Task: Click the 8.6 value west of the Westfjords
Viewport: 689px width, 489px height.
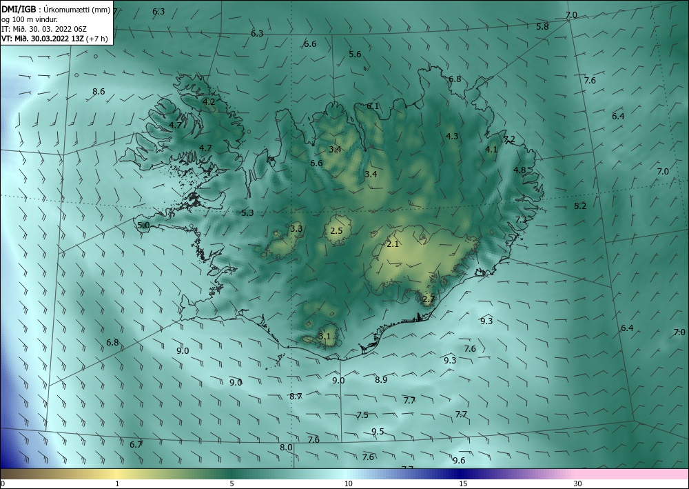Action: coord(99,92)
